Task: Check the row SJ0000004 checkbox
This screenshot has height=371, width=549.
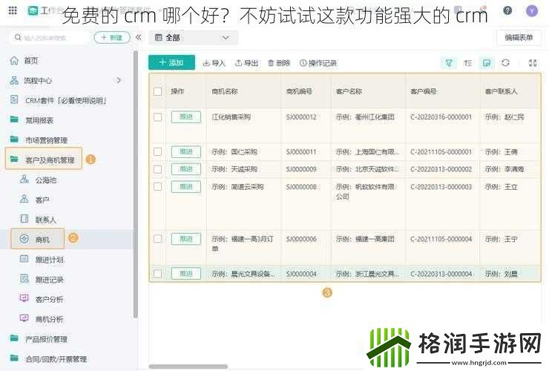Action: coord(157,274)
